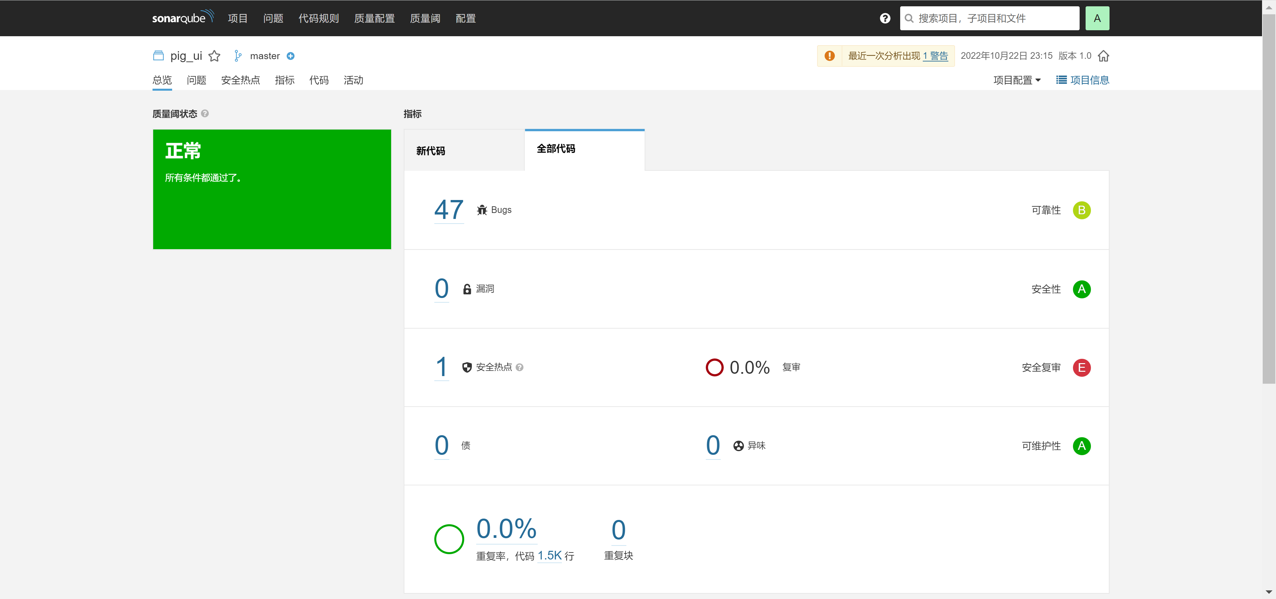Click the orange warning alert icon
The height and width of the screenshot is (599, 1276).
829,56
